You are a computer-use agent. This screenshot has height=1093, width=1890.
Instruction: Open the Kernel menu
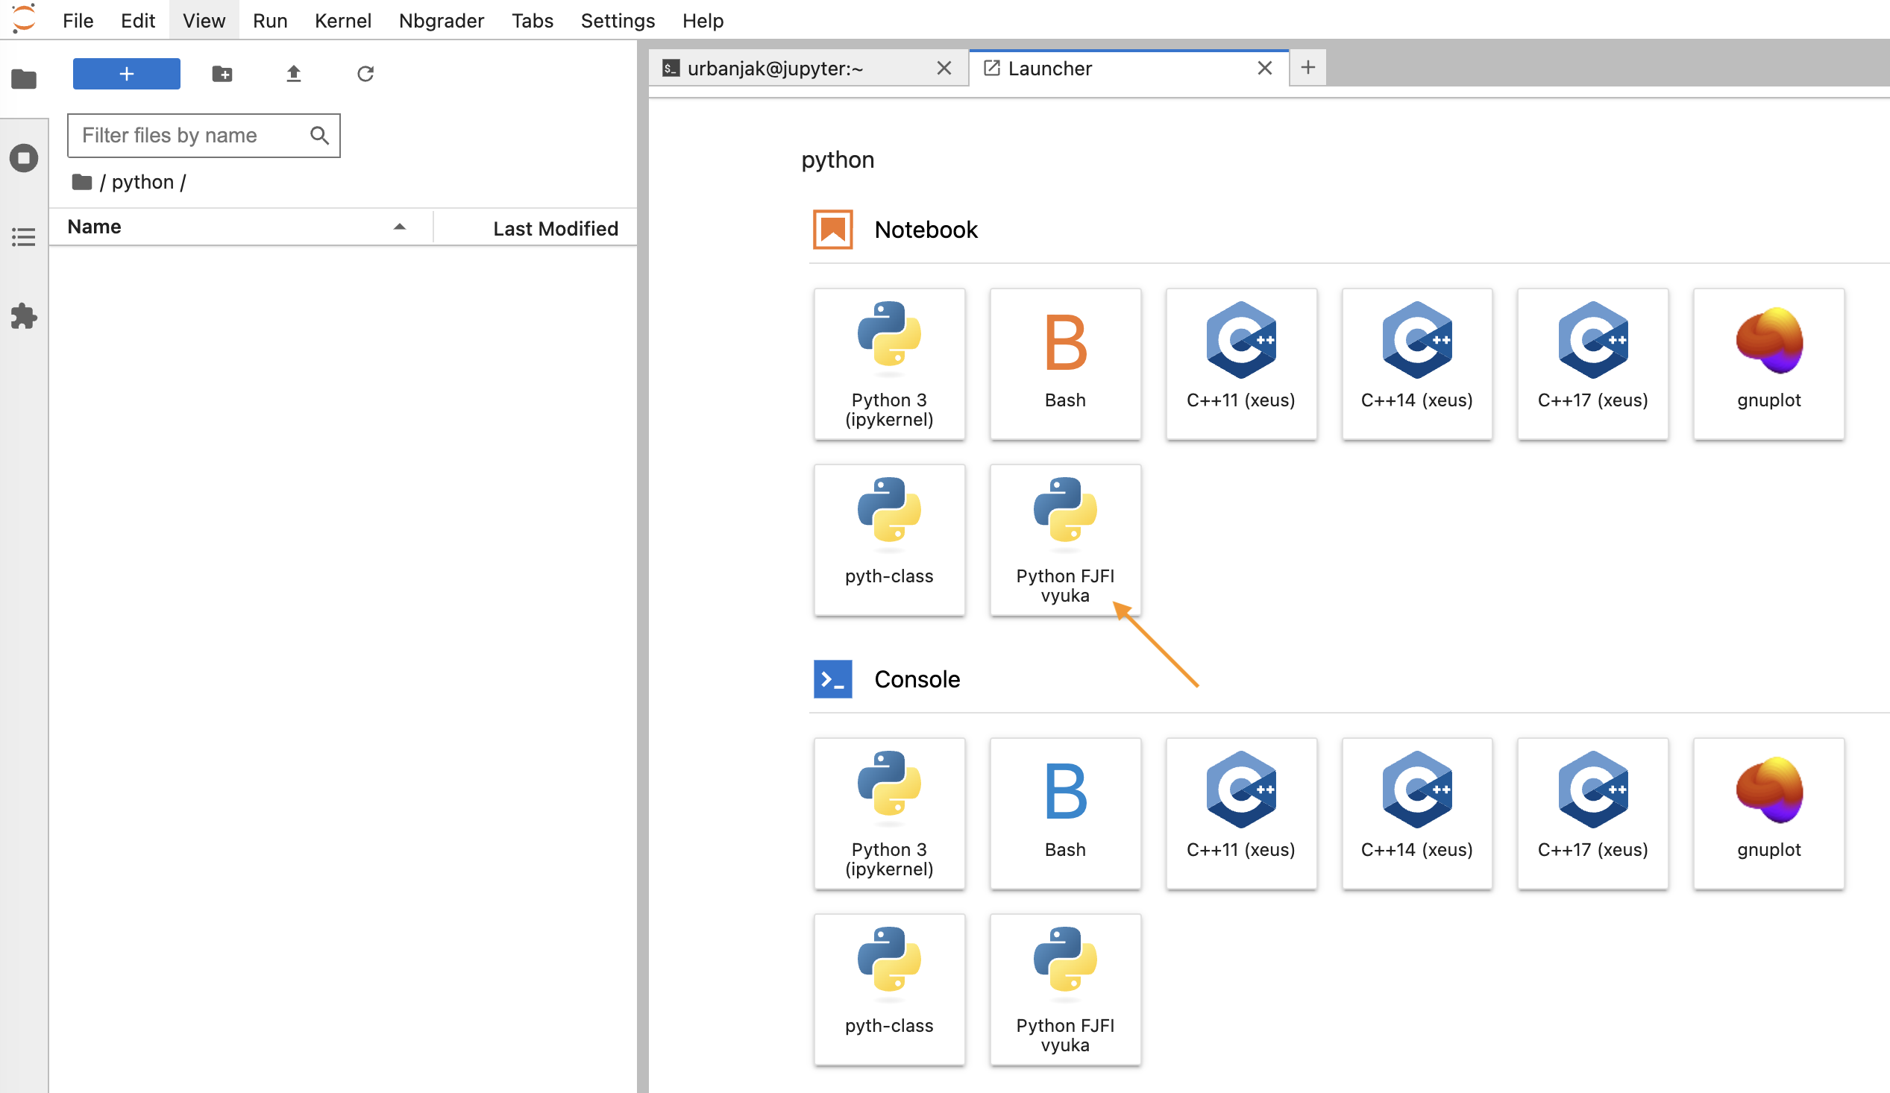(x=343, y=20)
